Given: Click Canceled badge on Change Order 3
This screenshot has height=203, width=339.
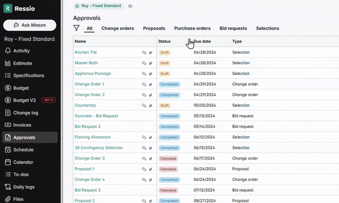Looking at the screenshot, I should coord(168,158).
